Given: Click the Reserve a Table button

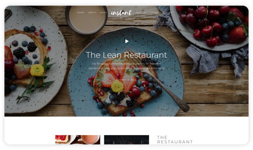Looking at the screenshot, I should pos(126,80).
